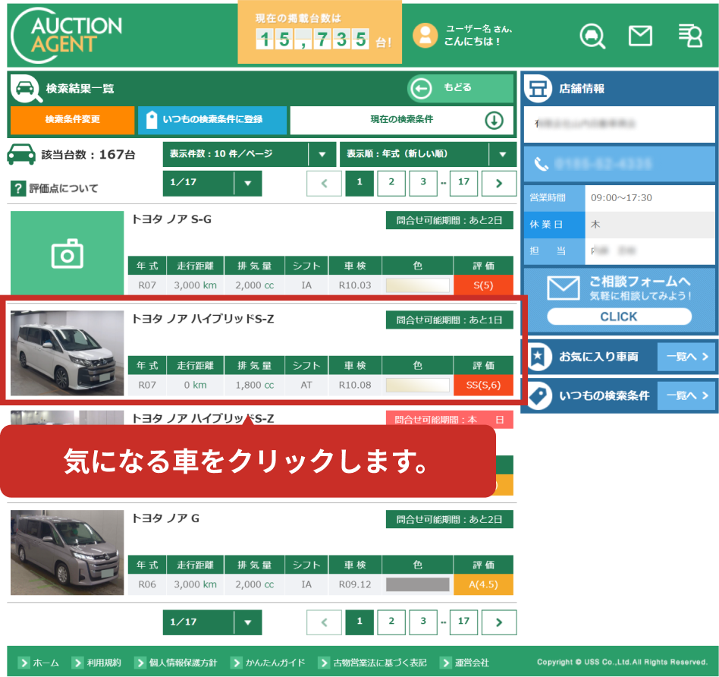
Task: Open the 表示件数 10件/ページ dropdown
Action: [x=248, y=154]
